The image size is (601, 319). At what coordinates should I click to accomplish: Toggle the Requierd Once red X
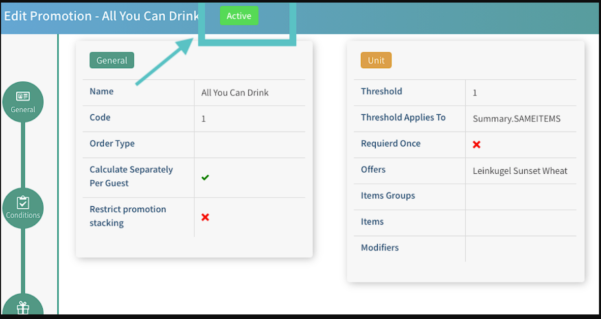pyautogui.click(x=476, y=144)
